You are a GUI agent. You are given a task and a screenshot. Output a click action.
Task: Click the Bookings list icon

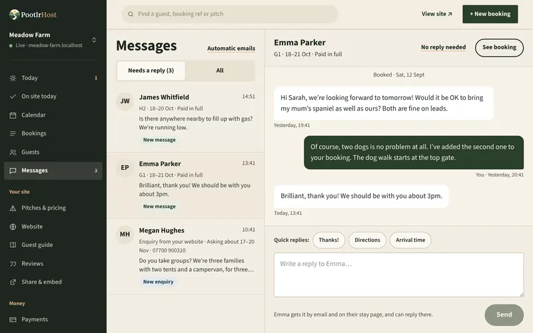[x=13, y=134]
